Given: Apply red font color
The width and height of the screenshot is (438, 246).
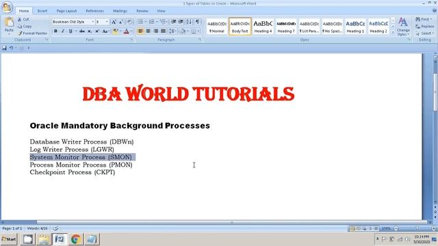Looking at the screenshot, I should 126,31.
